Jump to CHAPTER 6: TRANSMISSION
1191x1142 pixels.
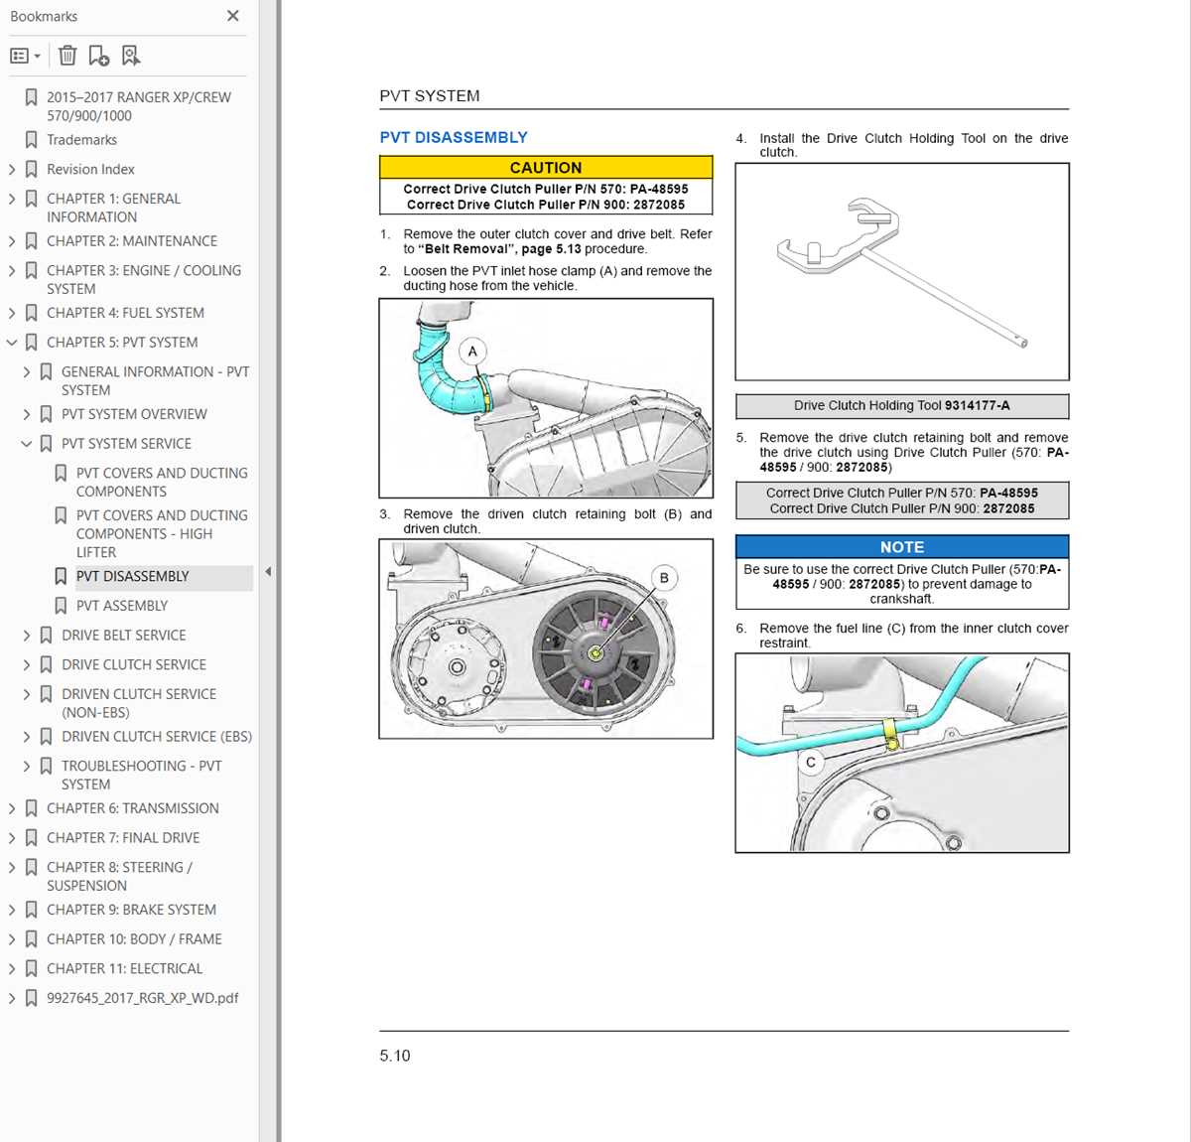(x=133, y=808)
